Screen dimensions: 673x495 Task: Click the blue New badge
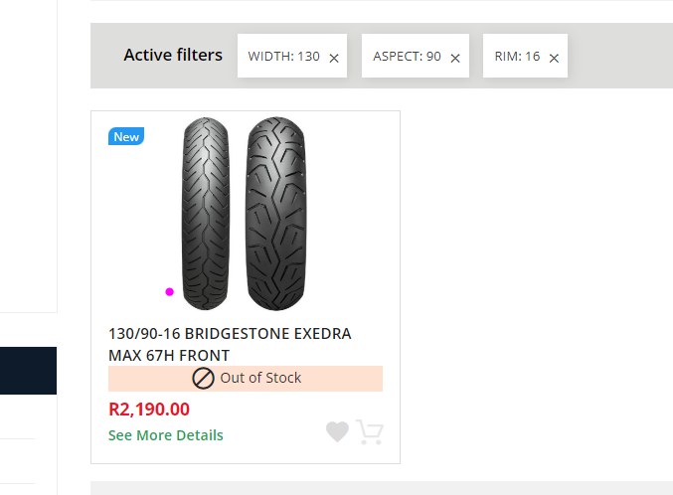[126, 137]
